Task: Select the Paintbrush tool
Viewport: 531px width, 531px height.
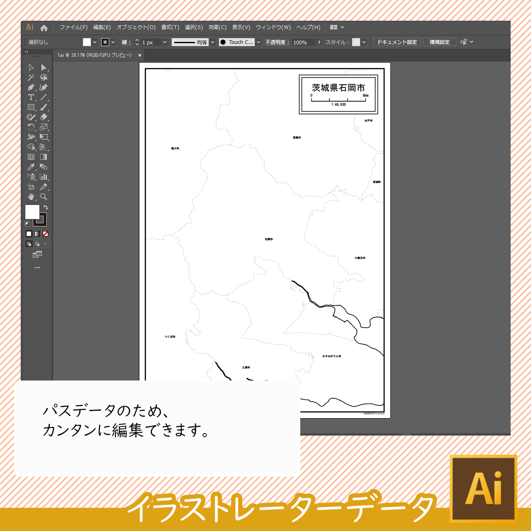Action: pyautogui.click(x=44, y=107)
